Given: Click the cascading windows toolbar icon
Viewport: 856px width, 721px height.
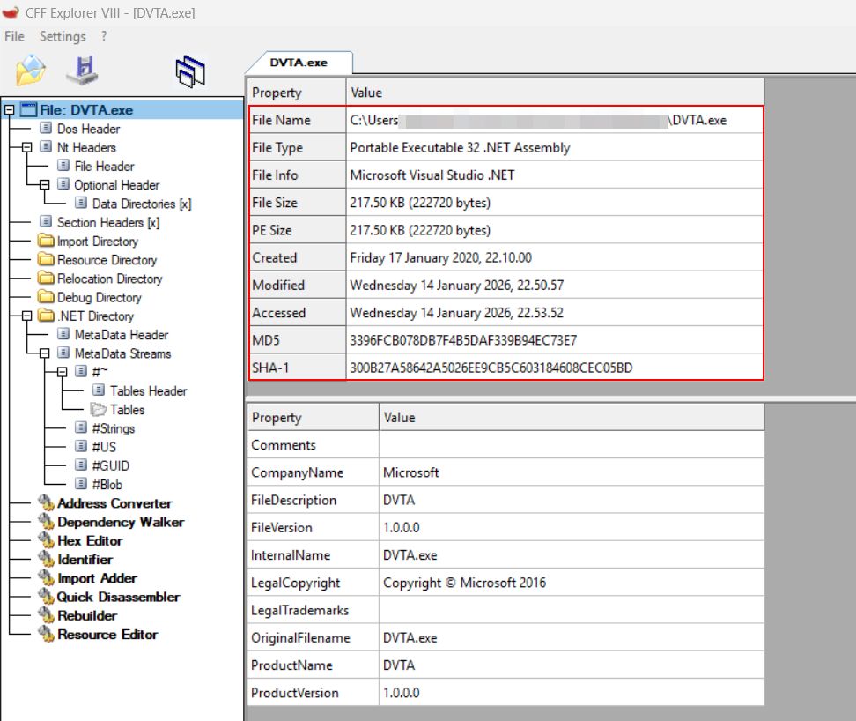Looking at the screenshot, I should pos(189,71).
